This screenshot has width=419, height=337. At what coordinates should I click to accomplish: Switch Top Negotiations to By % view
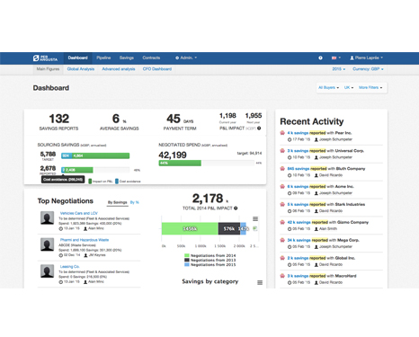[135, 202]
